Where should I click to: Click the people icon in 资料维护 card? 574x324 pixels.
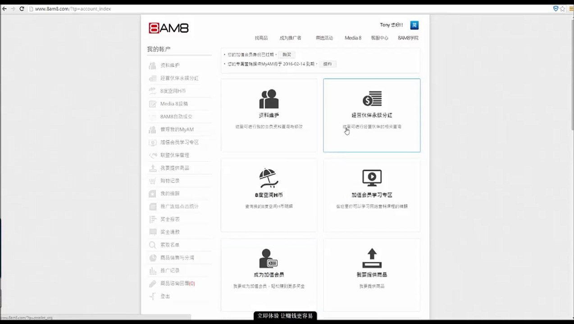pyautogui.click(x=269, y=99)
